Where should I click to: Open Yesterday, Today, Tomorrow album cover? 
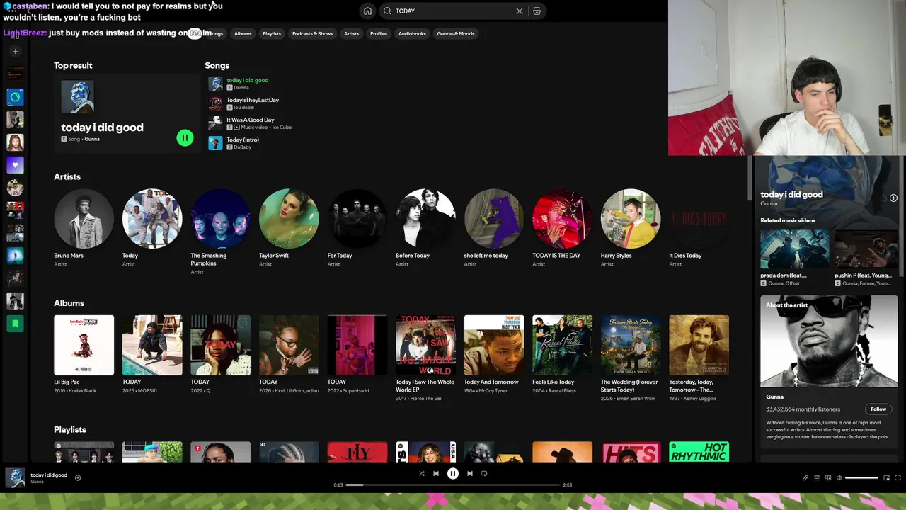(x=699, y=345)
